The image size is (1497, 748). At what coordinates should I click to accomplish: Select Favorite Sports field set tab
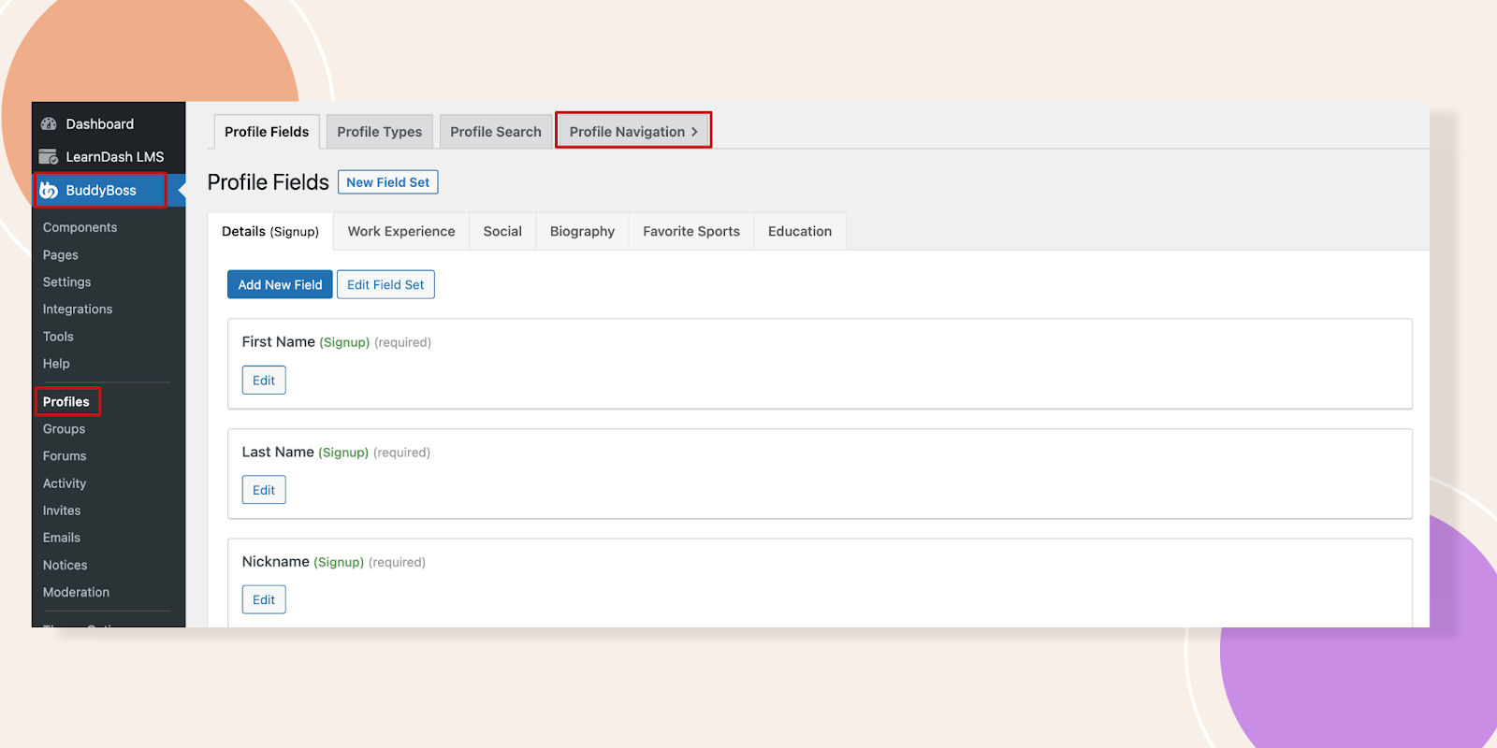pyautogui.click(x=691, y=231)
